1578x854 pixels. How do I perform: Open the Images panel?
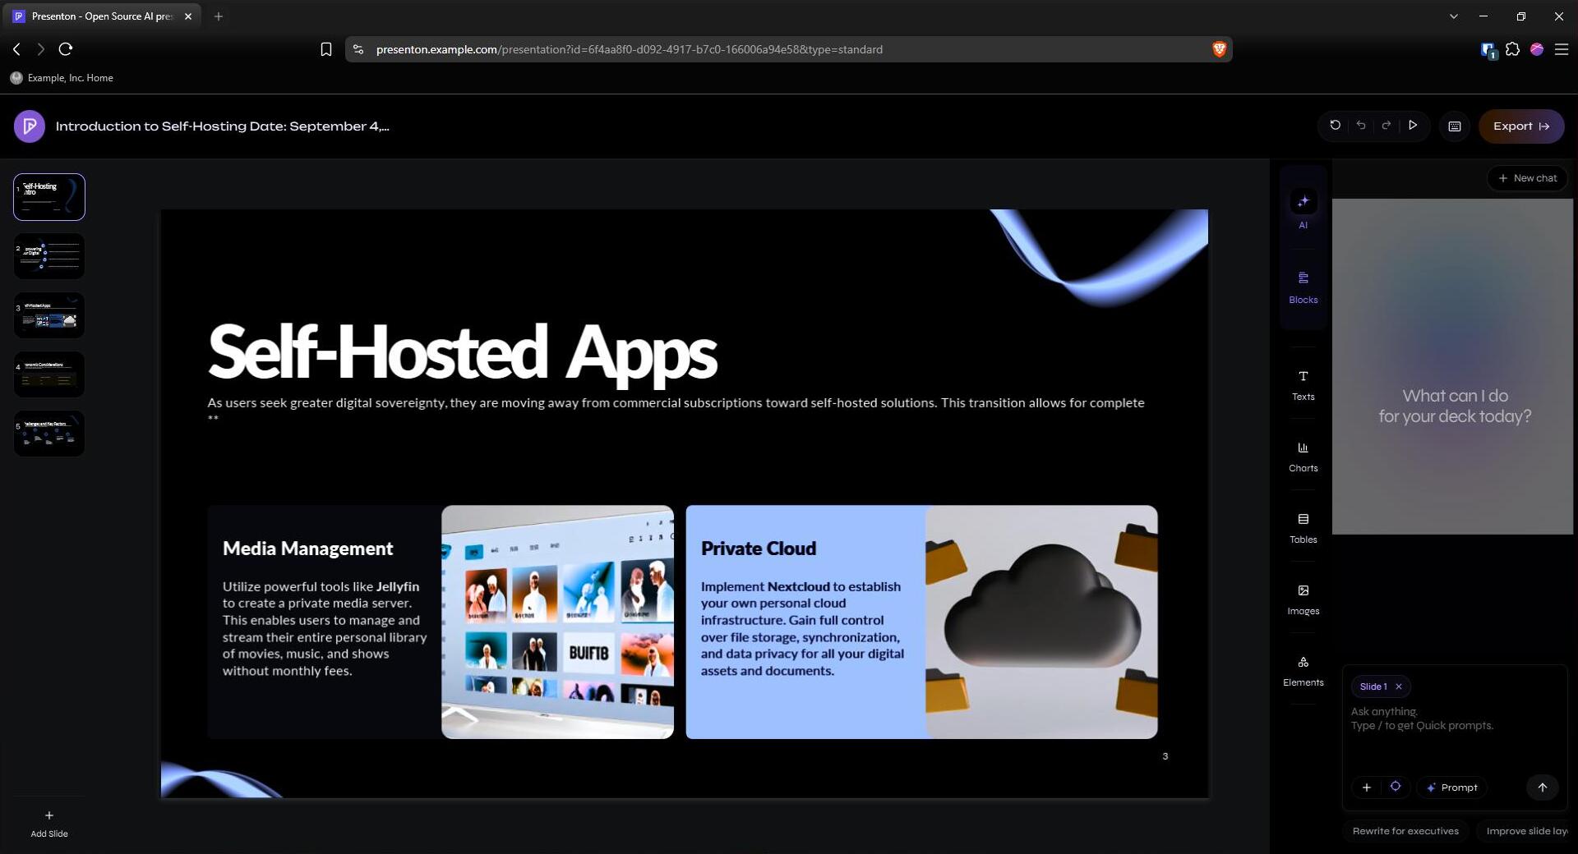coord(1303,599)
